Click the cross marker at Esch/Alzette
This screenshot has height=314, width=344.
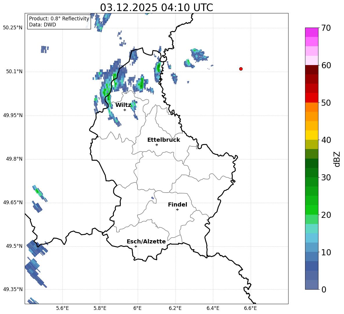coord(136,246)
